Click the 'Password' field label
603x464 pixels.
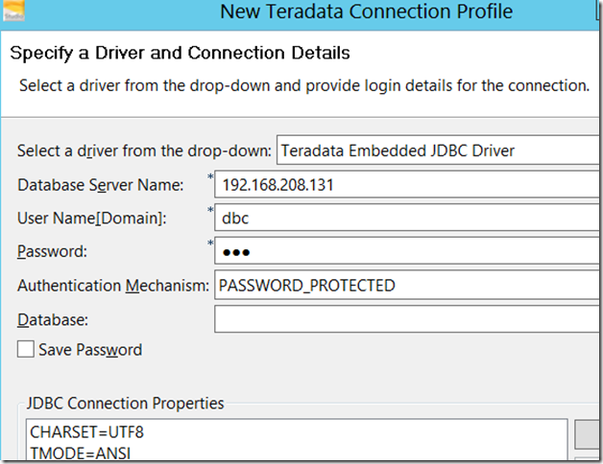[52, 251]
